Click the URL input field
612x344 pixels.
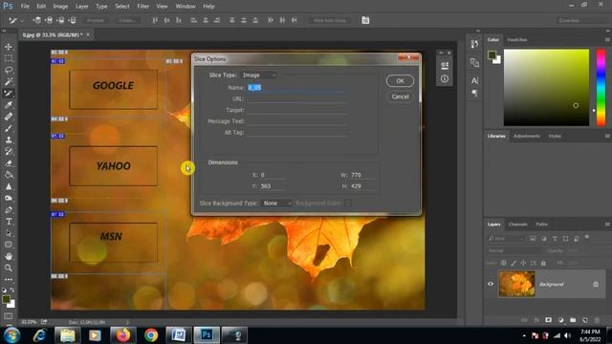297,99
